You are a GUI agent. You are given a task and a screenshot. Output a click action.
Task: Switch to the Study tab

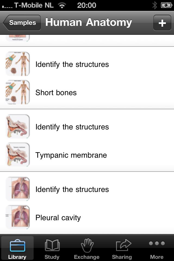(x=52, y=248)
